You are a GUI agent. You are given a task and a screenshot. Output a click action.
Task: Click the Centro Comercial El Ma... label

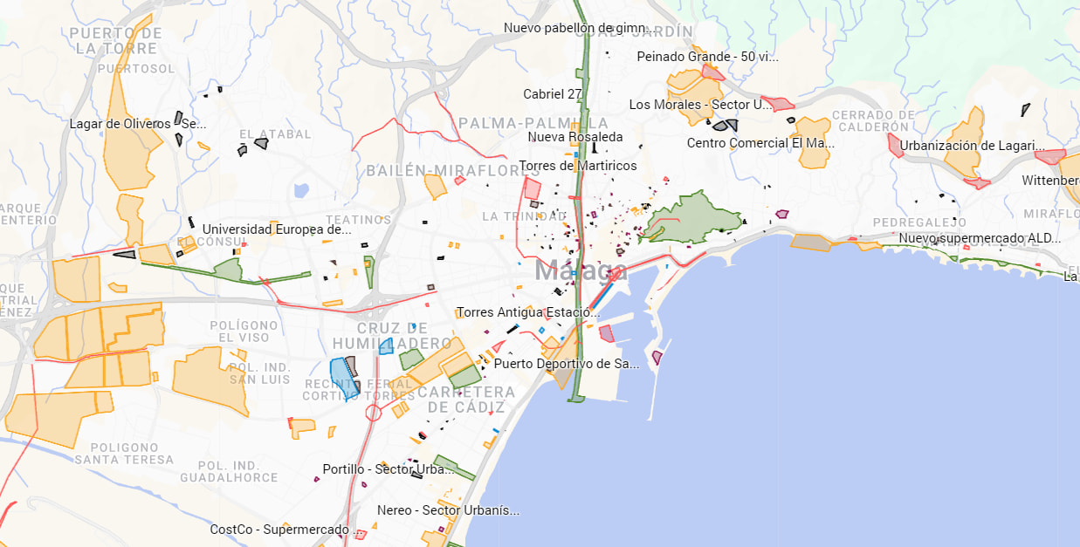(760, 143)
